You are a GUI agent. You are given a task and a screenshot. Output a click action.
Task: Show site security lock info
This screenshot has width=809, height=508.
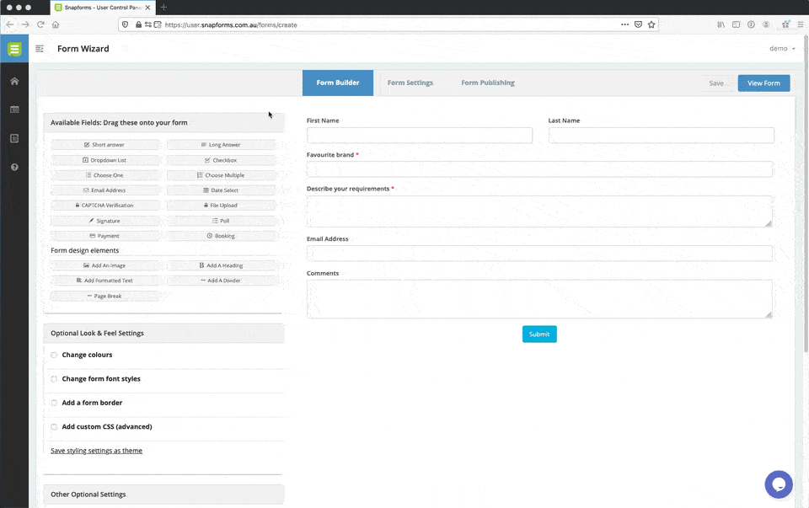(x=138, y=24)
